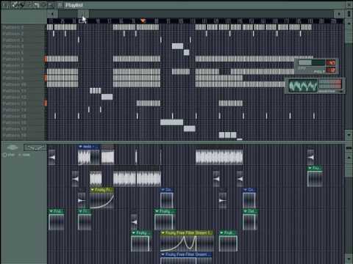Toggle the orange mute switch on Pattern 9
The width and height of the screenshot is (353, 264).
(x=46, y=78)
